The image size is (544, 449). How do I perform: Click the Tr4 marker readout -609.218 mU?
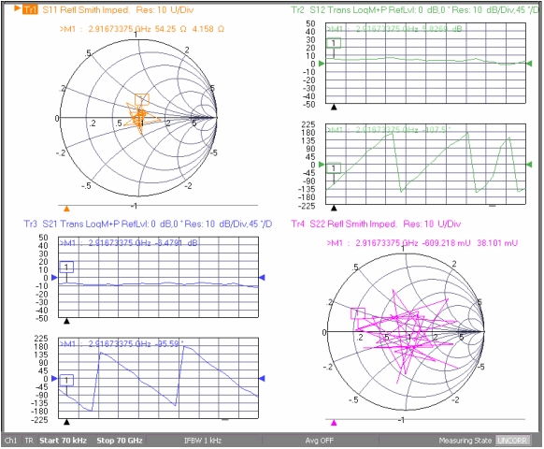click(422, 242)
